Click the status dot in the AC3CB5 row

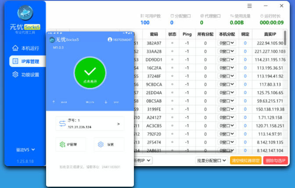coord(172,125)
